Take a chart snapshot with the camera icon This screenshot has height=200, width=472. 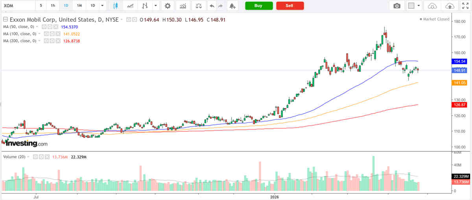click(x=397, y=6)
